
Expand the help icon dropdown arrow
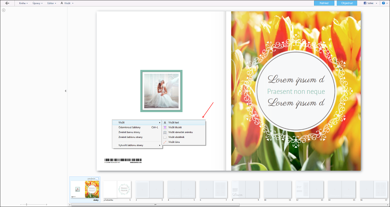pos(387,3)
